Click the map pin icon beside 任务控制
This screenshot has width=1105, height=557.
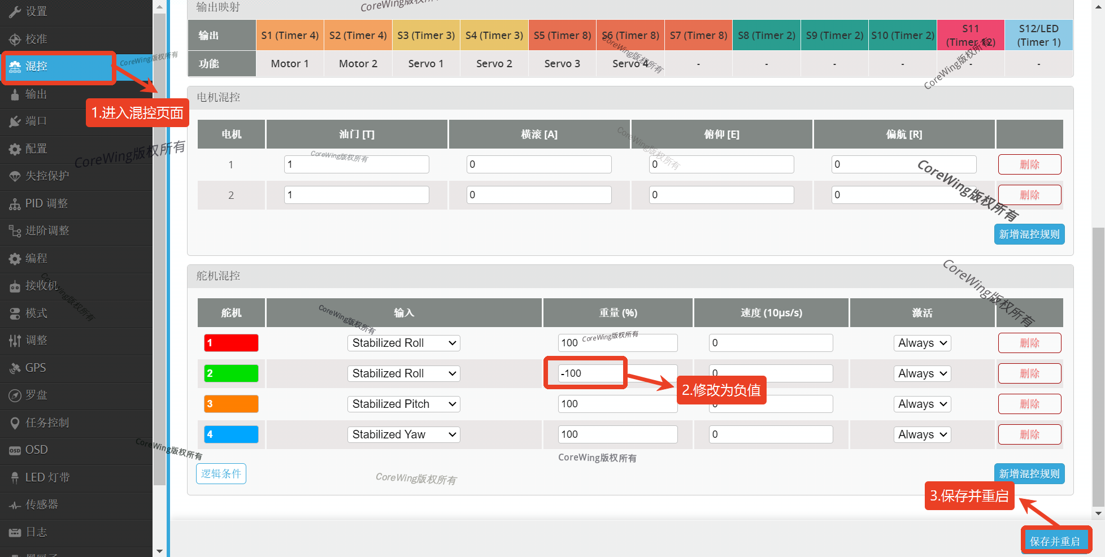[15, 423]
